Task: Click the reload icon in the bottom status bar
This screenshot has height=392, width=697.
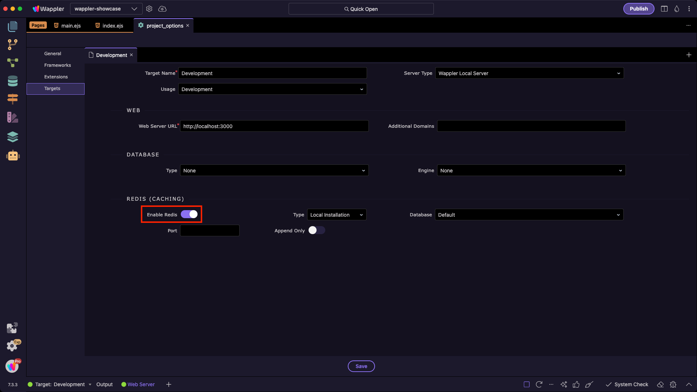Action: click(539, 384)
